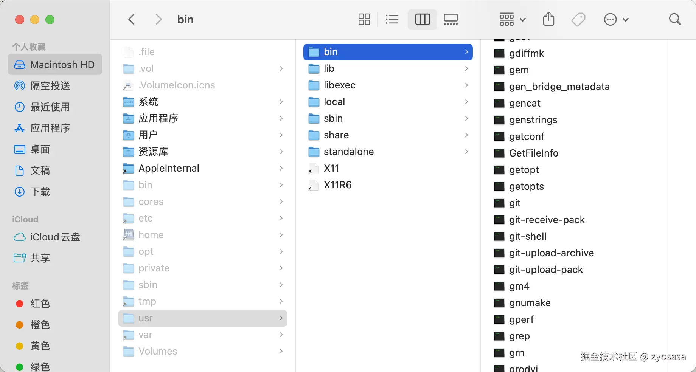Select the gencat executable
Viewport: 696px width, 372px height.
pos(573,103)
